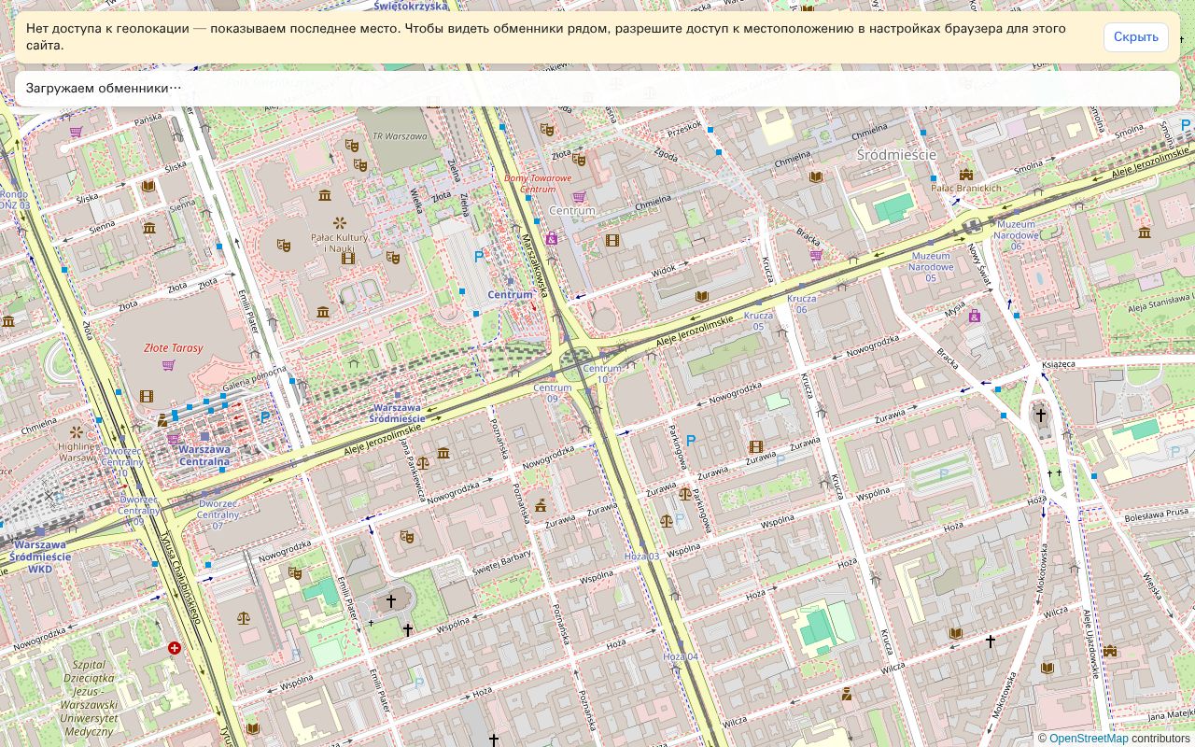Select the Centrum 10 stop label
Viewport: 1195px width, 747px height.
[602, 373]
